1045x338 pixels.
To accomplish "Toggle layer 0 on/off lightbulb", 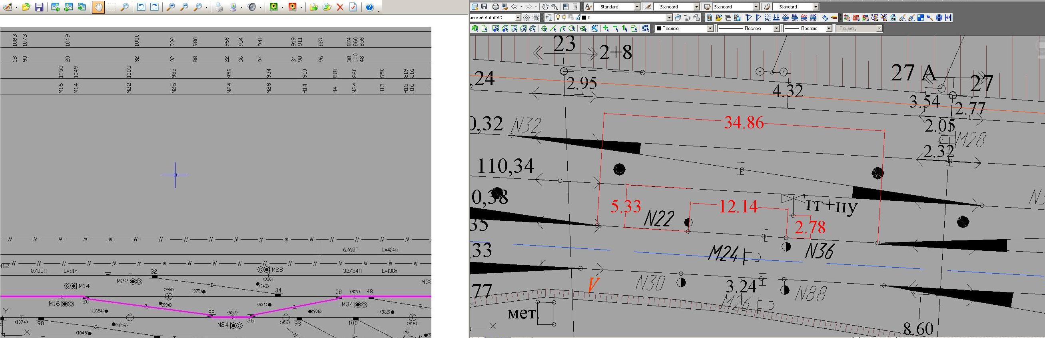I will coord(558,18).
